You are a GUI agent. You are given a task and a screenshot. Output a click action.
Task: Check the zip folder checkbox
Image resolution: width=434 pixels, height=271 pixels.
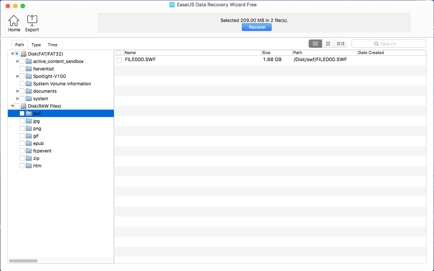tap(22, 158)
